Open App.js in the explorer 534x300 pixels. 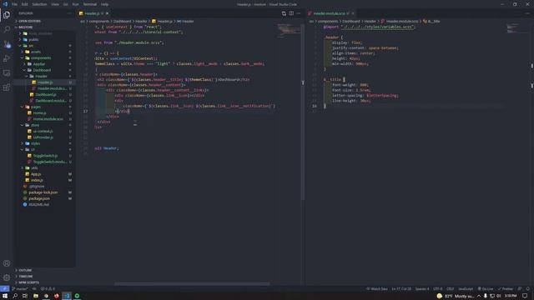[x=36, y=174]
